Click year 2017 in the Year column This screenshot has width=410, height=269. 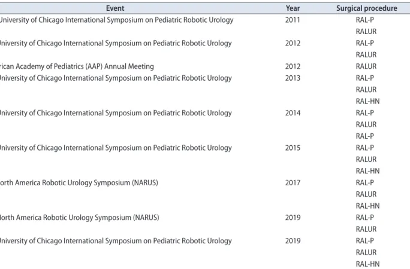(x=293, y=183)
